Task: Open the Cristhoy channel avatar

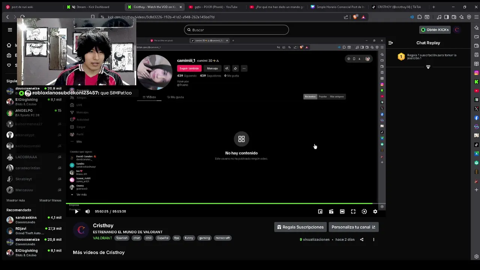Action: point(81,230)
